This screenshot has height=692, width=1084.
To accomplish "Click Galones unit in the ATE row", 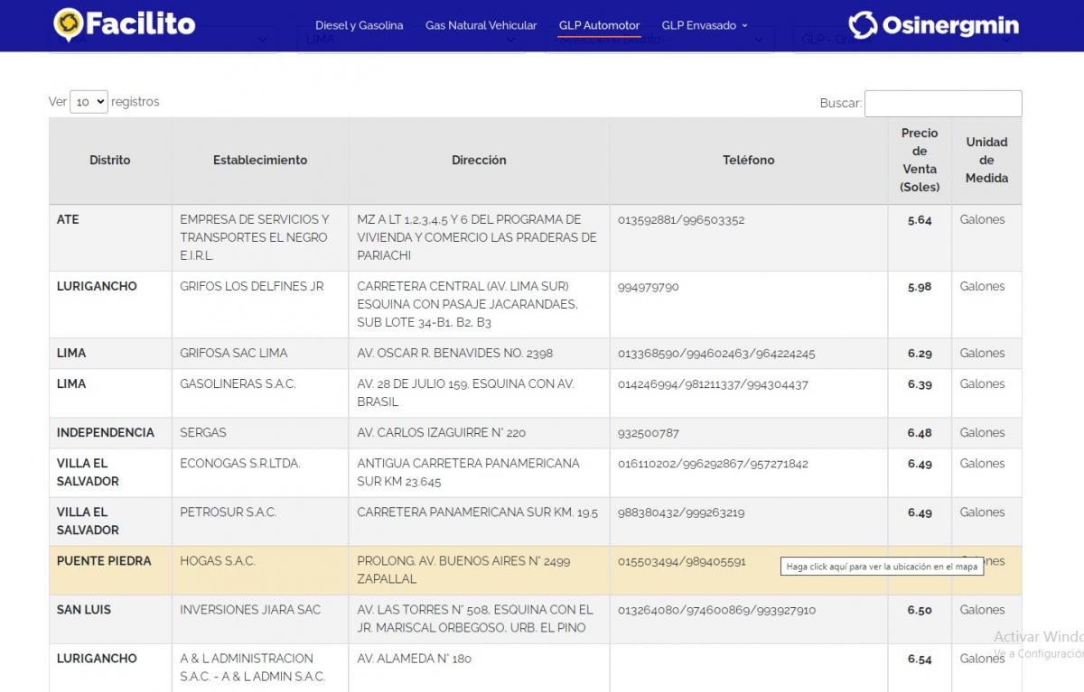I will (x=982, y=220).
